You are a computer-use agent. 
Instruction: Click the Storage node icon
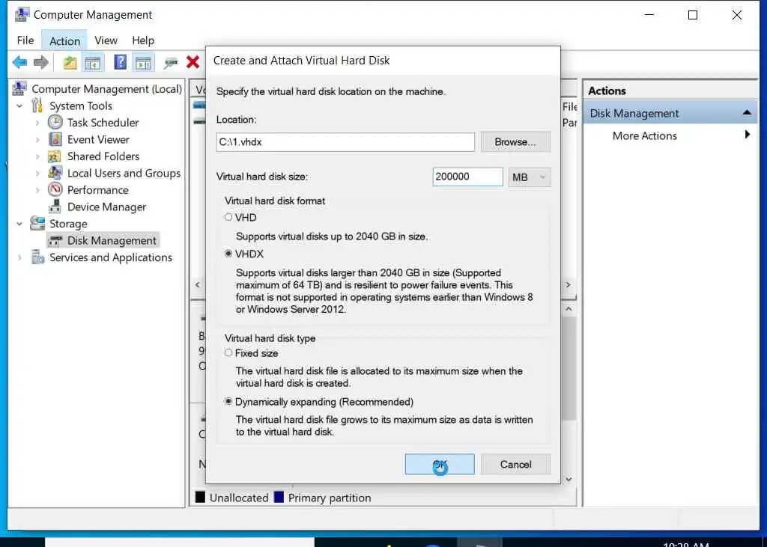click(37, 224)
